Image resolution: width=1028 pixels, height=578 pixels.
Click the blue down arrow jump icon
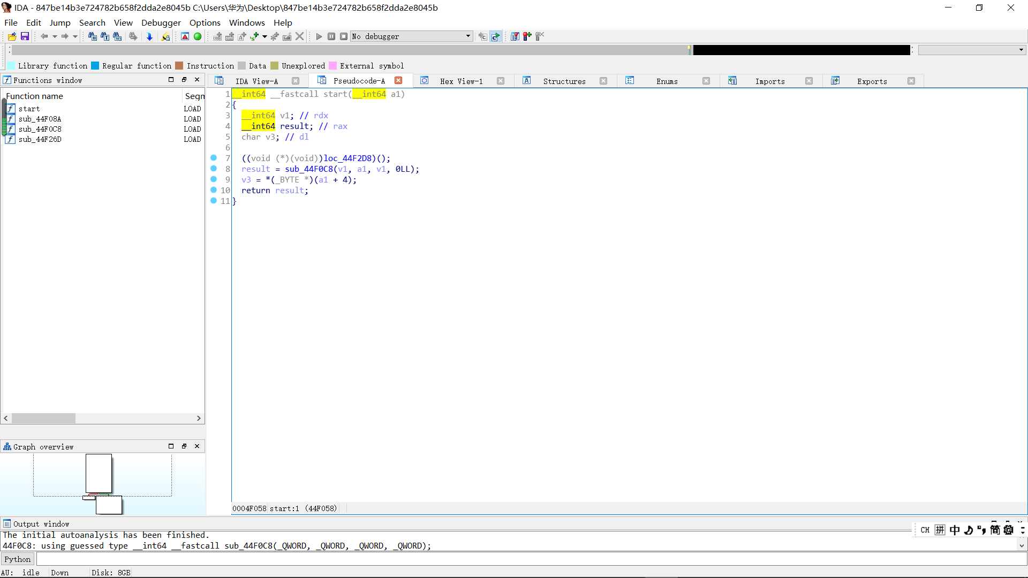(x=149, y=36)
